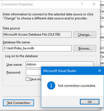Click the 'Log on to the database' group label
104x111 pixels.
pos(21,56)
